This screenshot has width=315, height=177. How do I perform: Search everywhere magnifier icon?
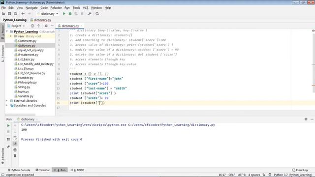coord(97,14)
